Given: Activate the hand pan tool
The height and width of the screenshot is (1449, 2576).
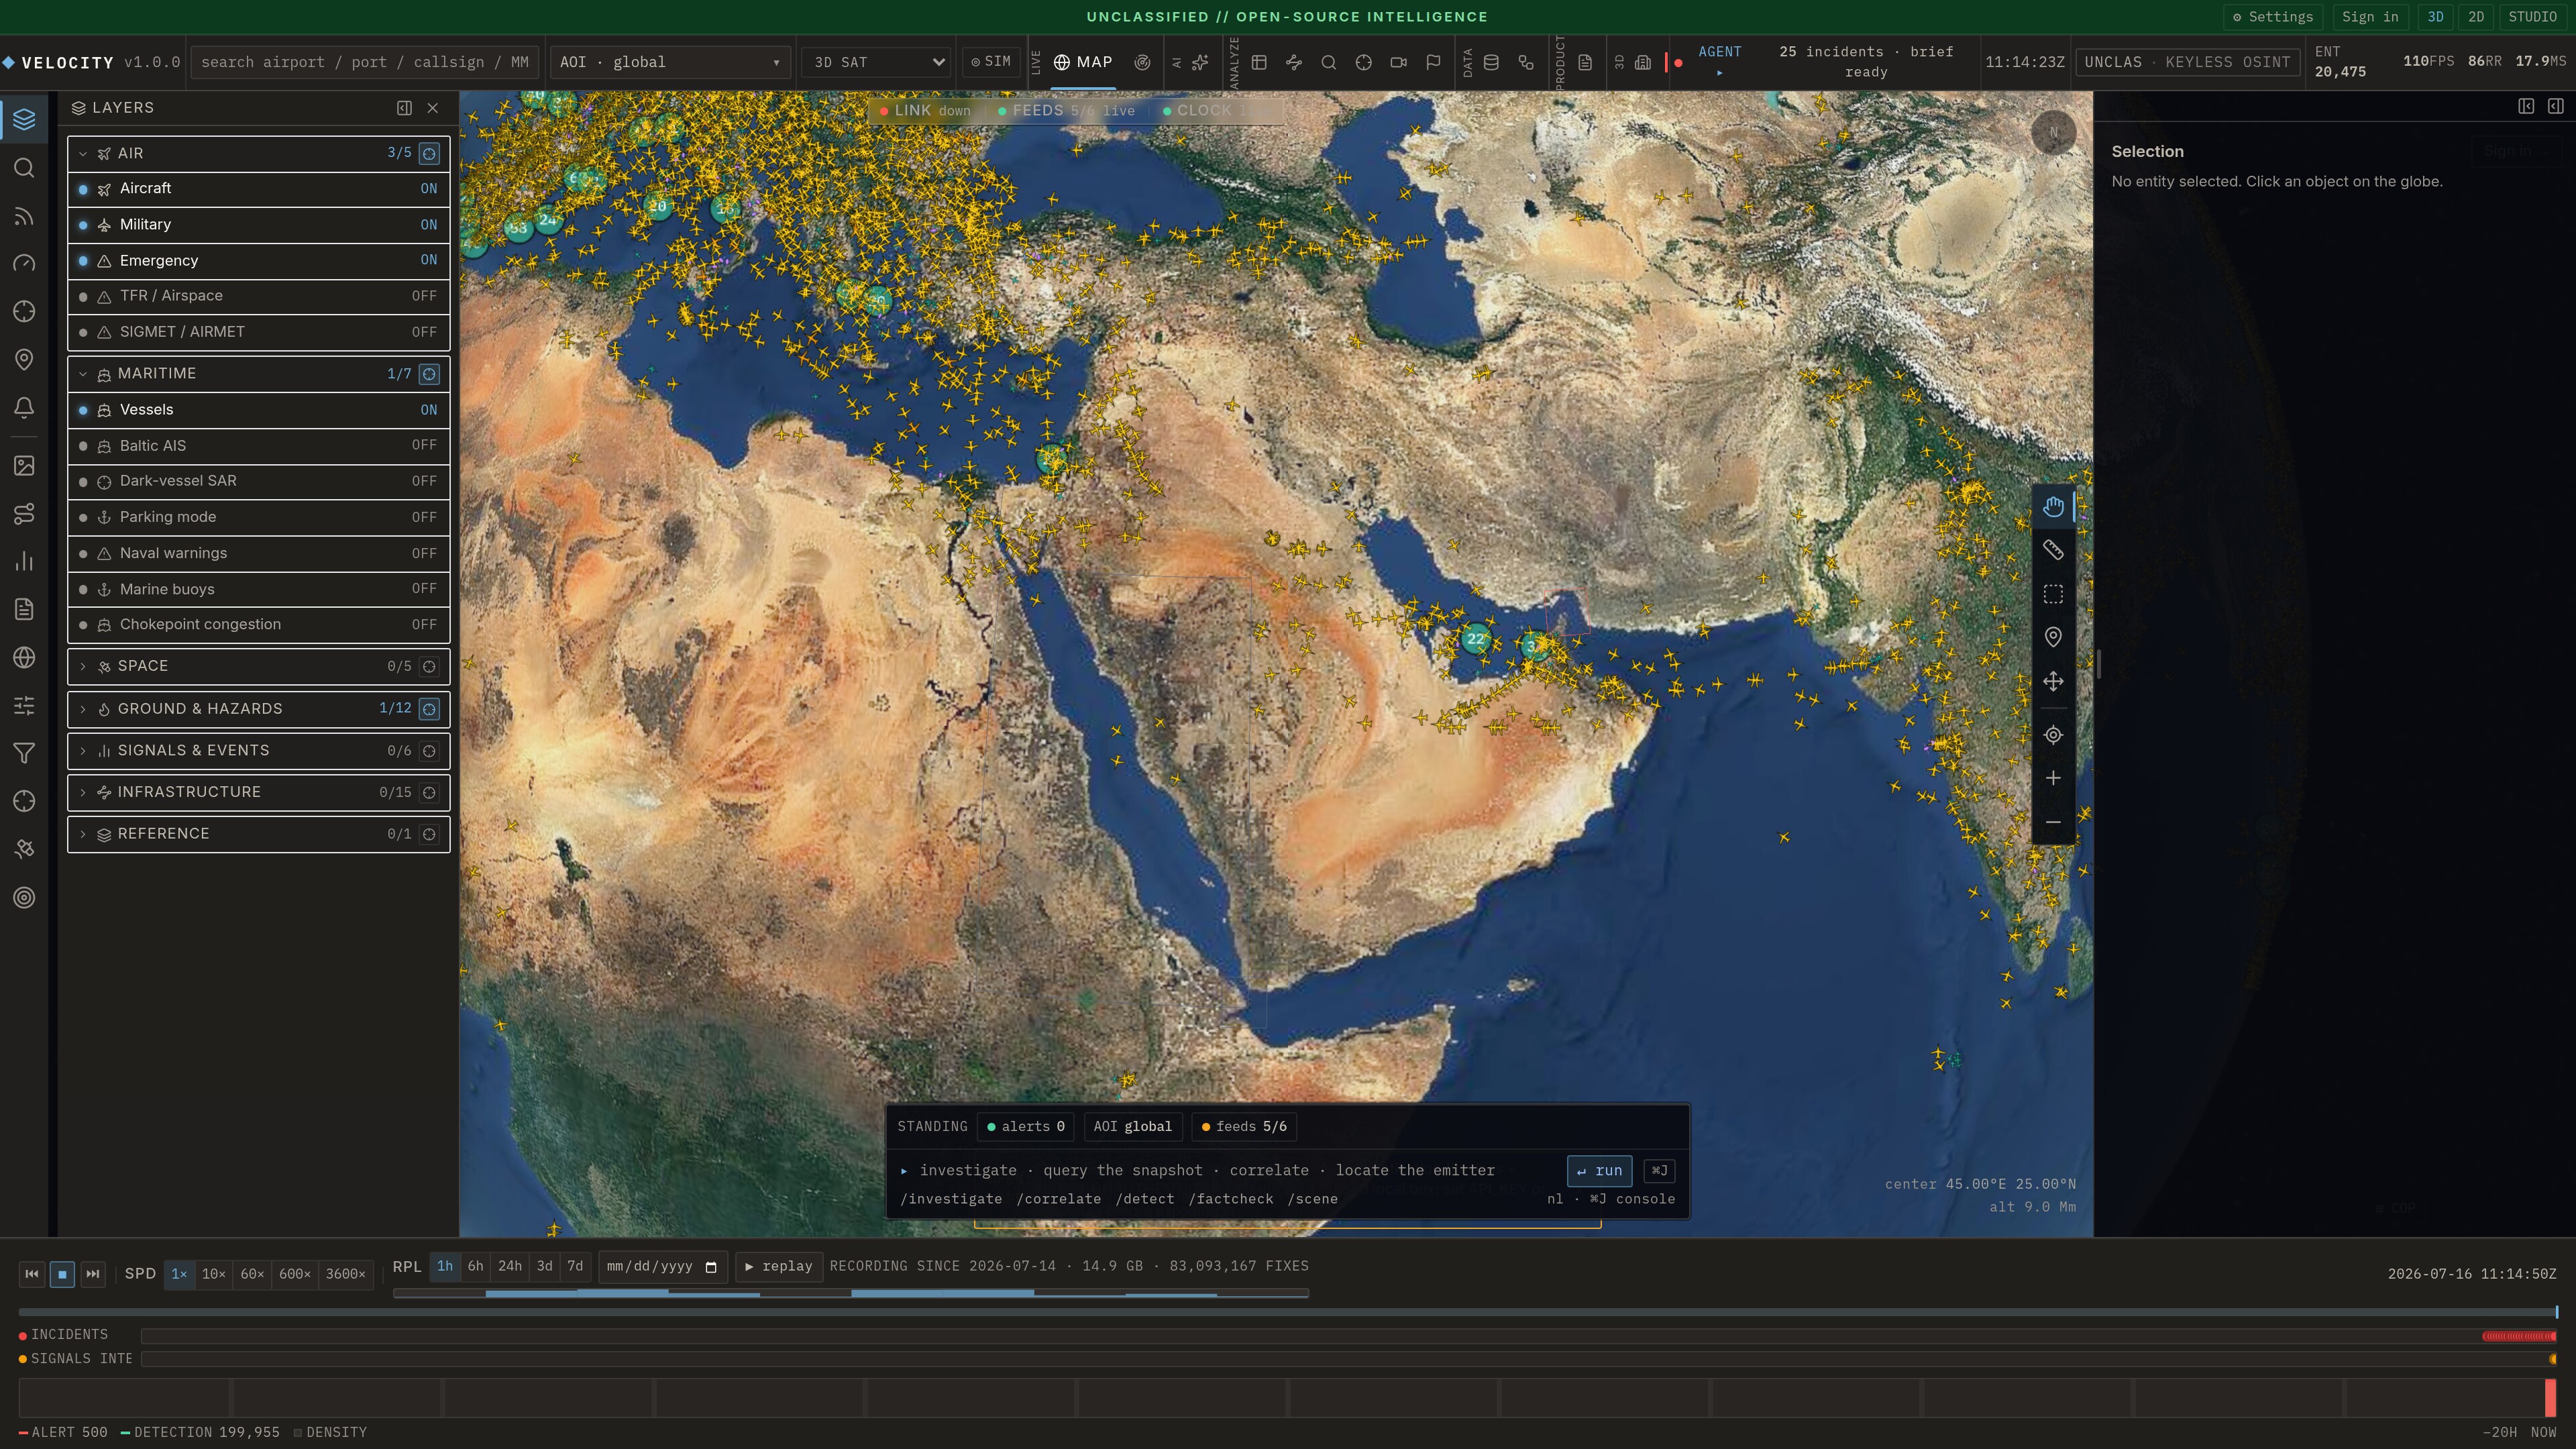Looking at the screenshot, I should [x=2052, y=507].
